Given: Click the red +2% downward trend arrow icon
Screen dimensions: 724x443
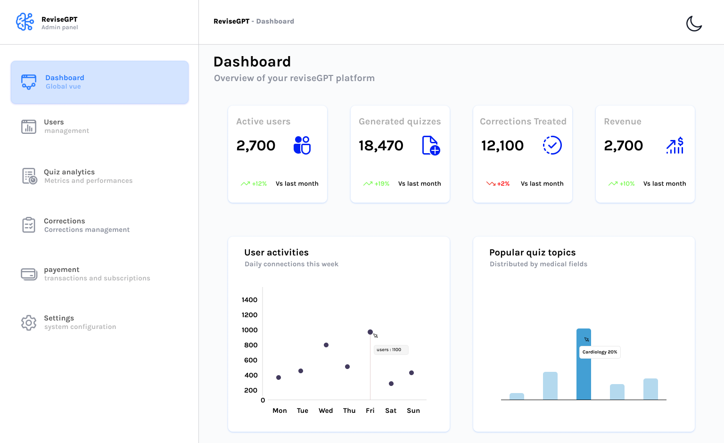Looking at the screenshot, I should (x=491, y=184).
